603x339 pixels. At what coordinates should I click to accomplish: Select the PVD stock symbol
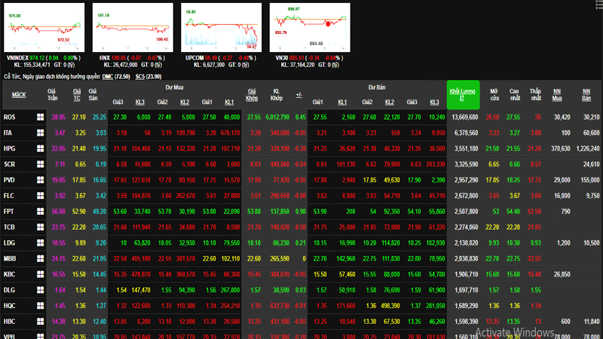[9, 180]
